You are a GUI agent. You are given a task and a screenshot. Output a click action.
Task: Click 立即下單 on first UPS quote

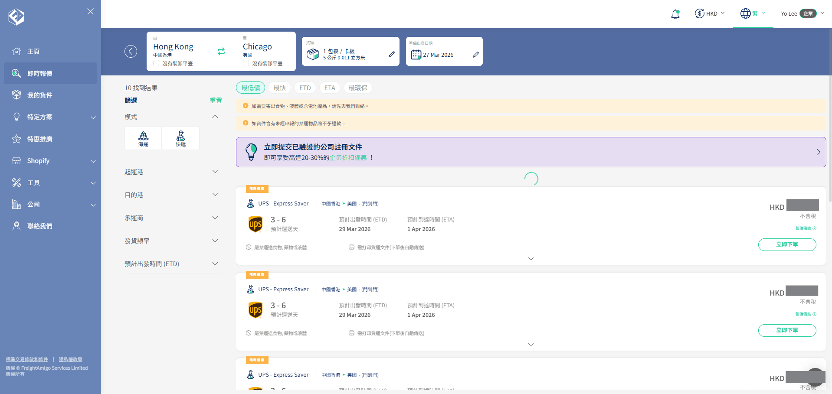[x=786, y=244]
